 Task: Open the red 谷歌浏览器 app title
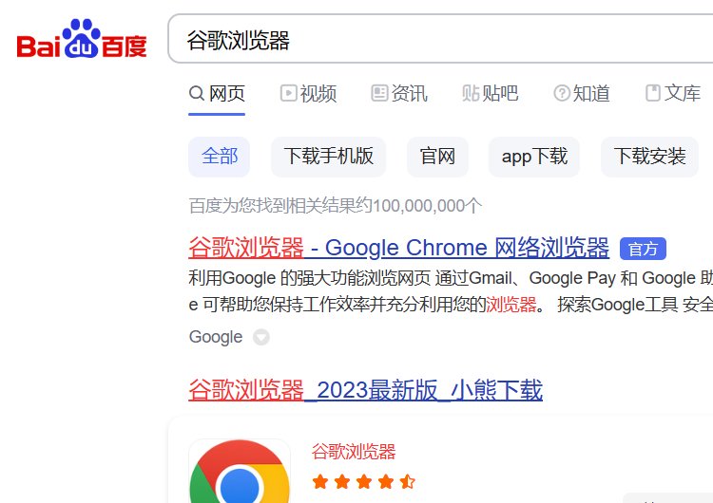[354, 451]
